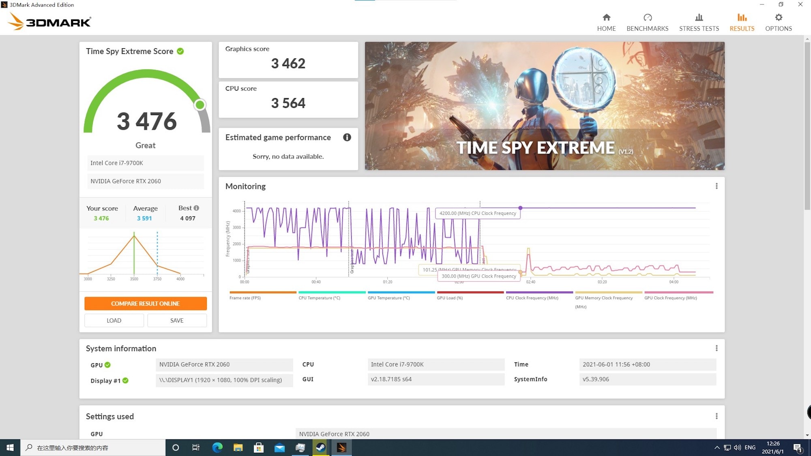The width and height of the screenshot is (811, 456).
Task: Click the purple point on the monitoring chart
Action: pos(520,208)
